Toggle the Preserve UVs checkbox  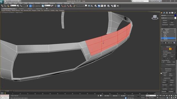[x=163, y=78]
